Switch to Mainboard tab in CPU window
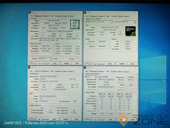The height and width of the screenshot is (128, 170). pyautogui.click(x=39, y=16)
